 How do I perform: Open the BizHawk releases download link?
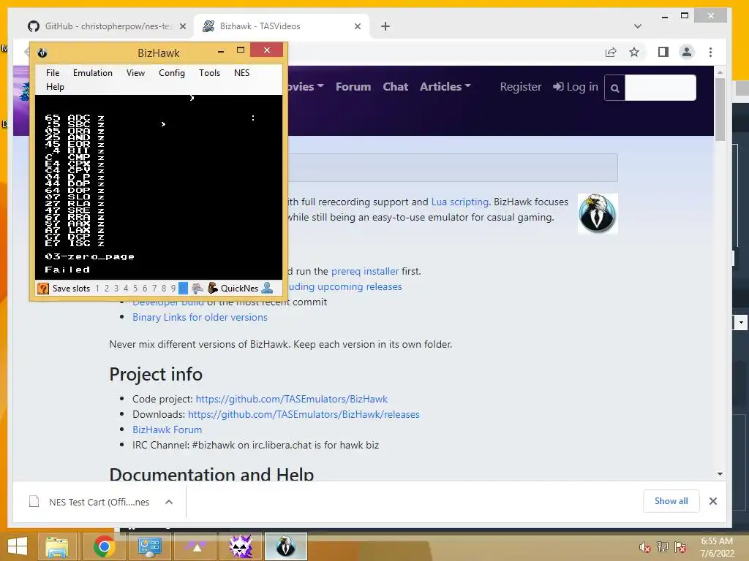click(304, 414)
